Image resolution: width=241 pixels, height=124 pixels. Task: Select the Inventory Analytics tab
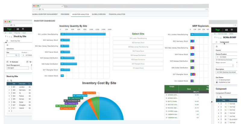(80, 14)
